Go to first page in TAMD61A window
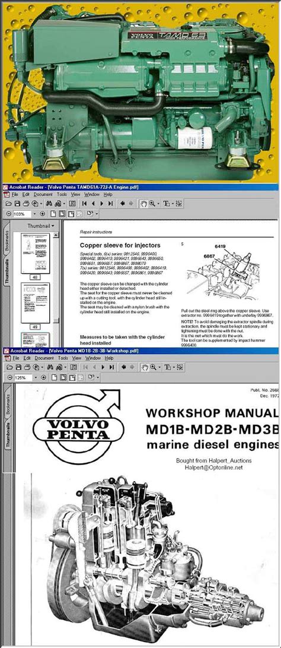The height and width of the screenshot is (648, 281). tap(84, 203)
